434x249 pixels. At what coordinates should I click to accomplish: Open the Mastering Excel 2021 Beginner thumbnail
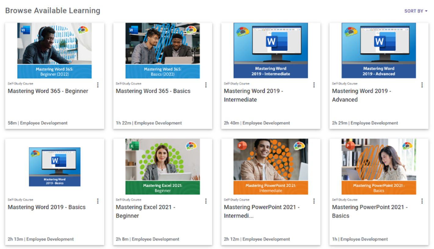click(163, 167)
